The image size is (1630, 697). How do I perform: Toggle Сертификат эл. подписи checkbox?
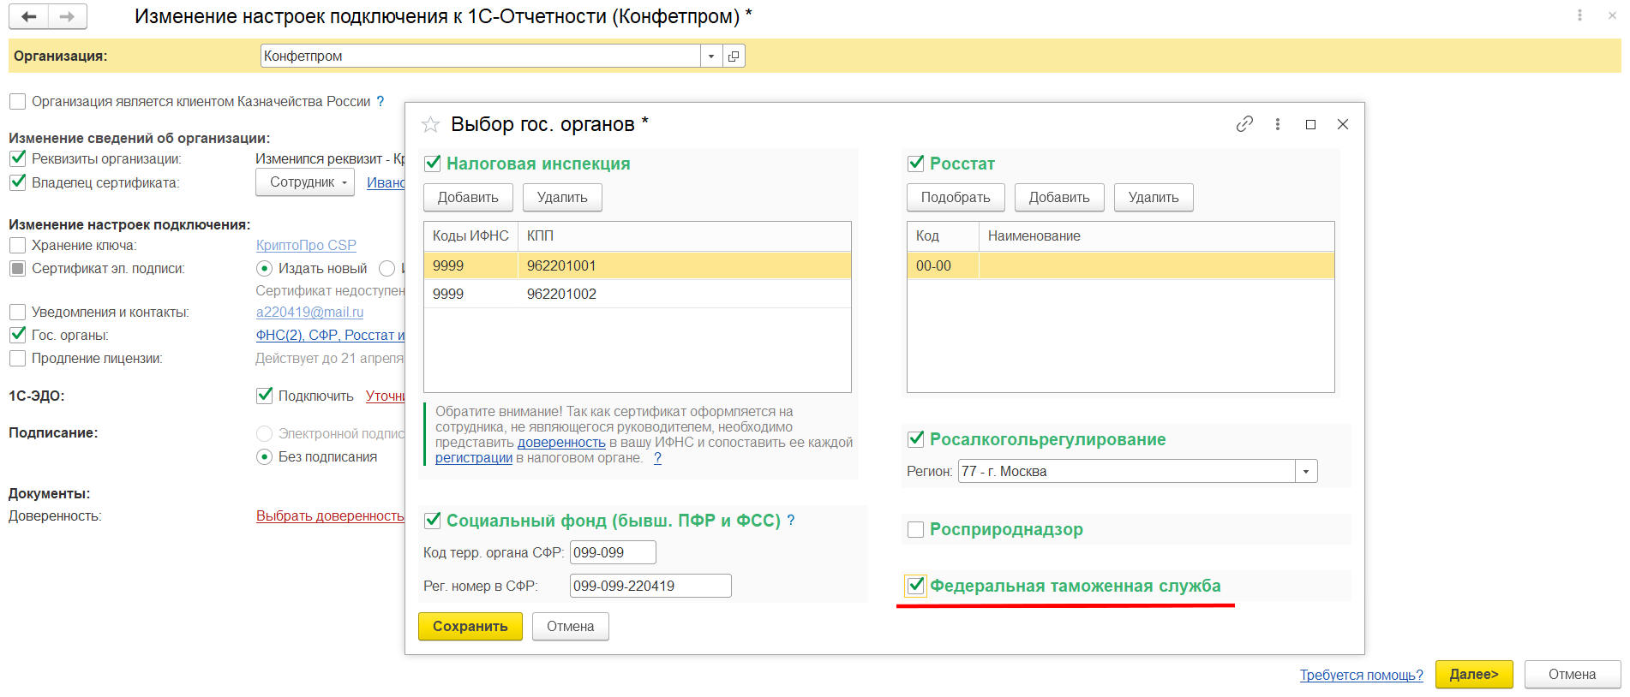tap(17, 268)
